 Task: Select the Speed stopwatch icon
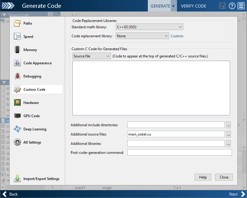point(18,37)
